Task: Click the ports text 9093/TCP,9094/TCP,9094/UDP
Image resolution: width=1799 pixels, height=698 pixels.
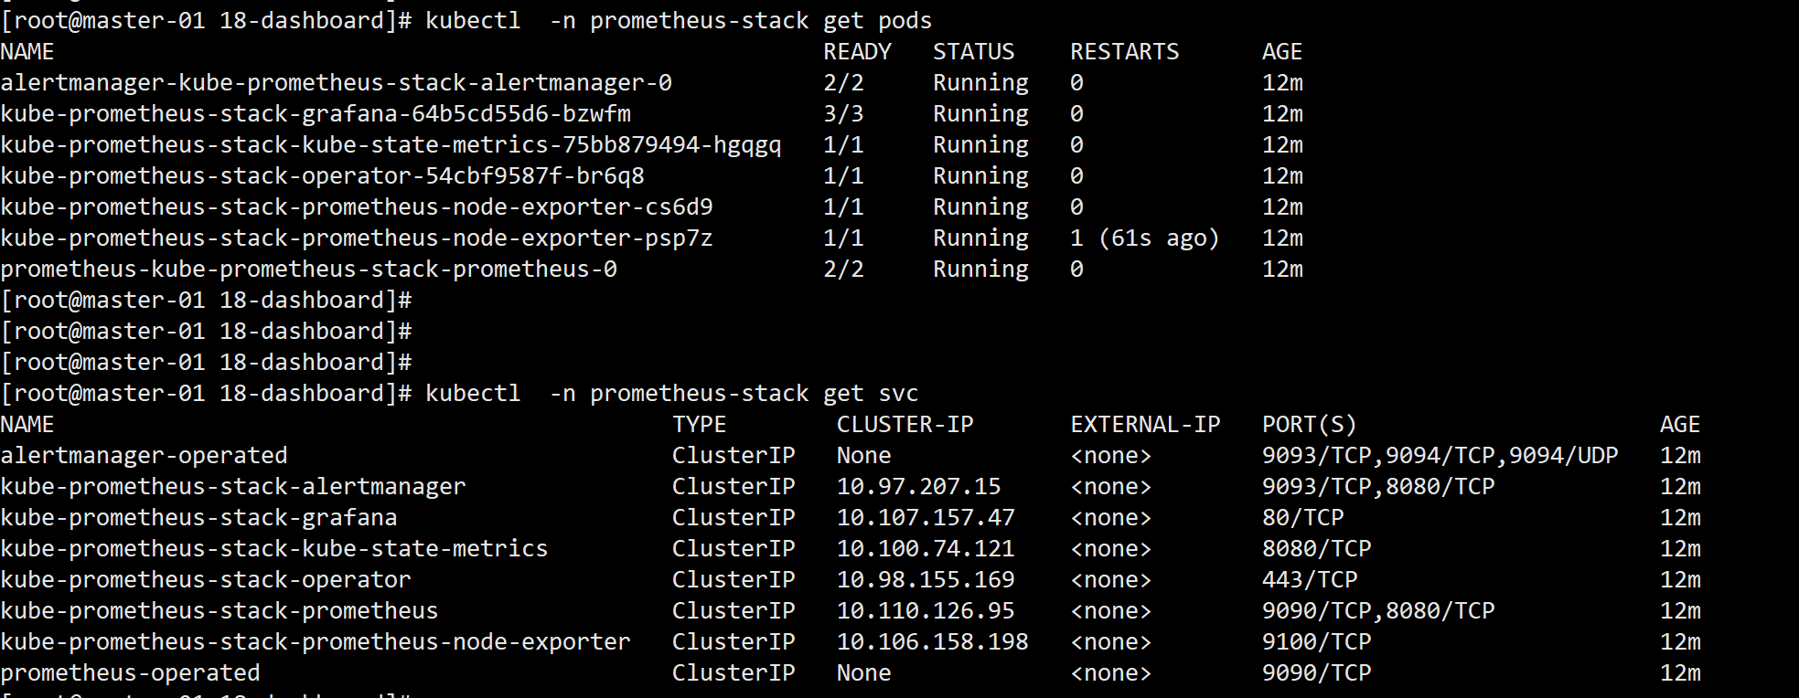Action: 1440,456
